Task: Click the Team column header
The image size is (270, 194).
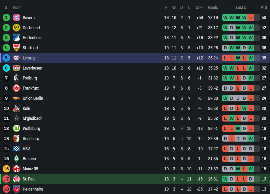Action: 17,8
